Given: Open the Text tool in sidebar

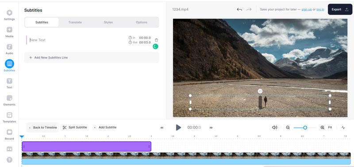Looking at the screenshot, I should (9, 81).
